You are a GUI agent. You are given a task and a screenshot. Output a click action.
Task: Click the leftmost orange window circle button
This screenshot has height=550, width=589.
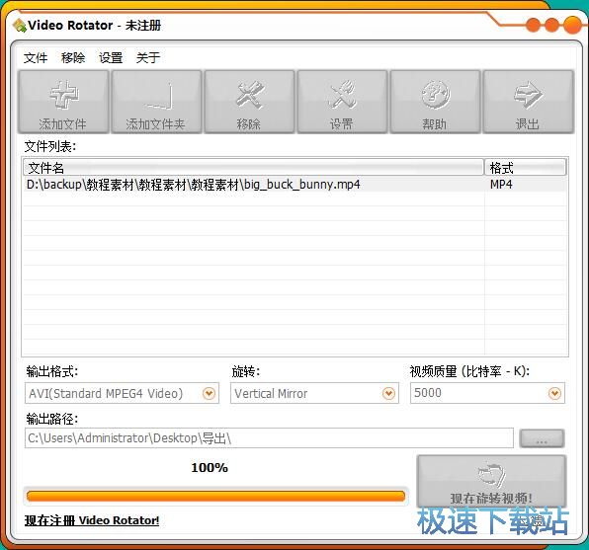point(533,25)
